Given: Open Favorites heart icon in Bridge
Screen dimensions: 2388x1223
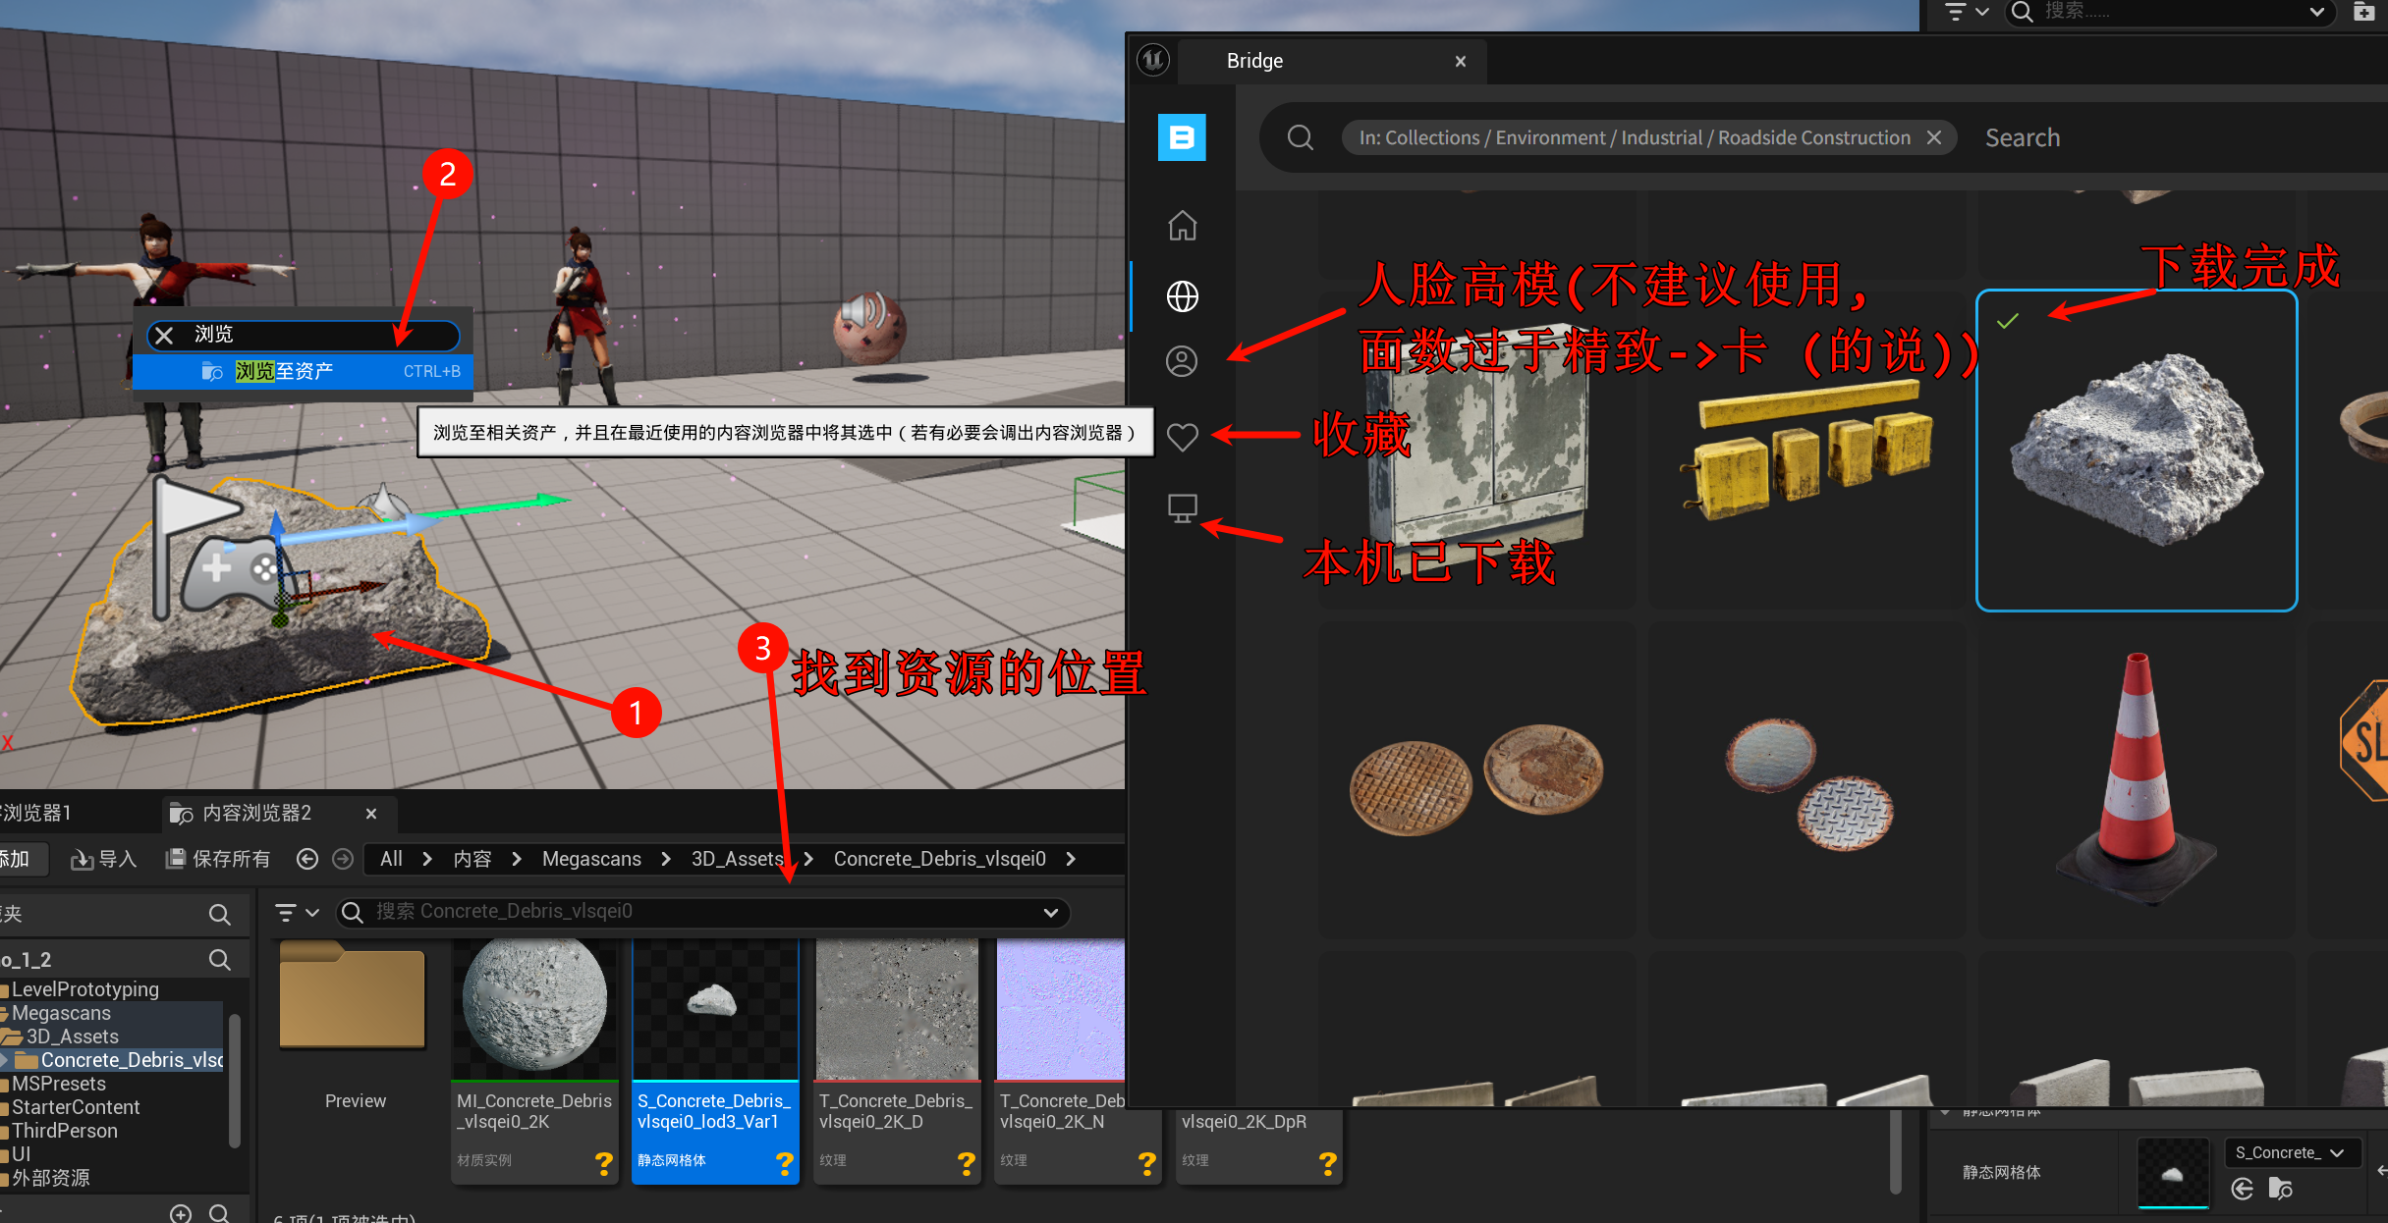Looking at the screenshot, I should tap(1182, 436).
